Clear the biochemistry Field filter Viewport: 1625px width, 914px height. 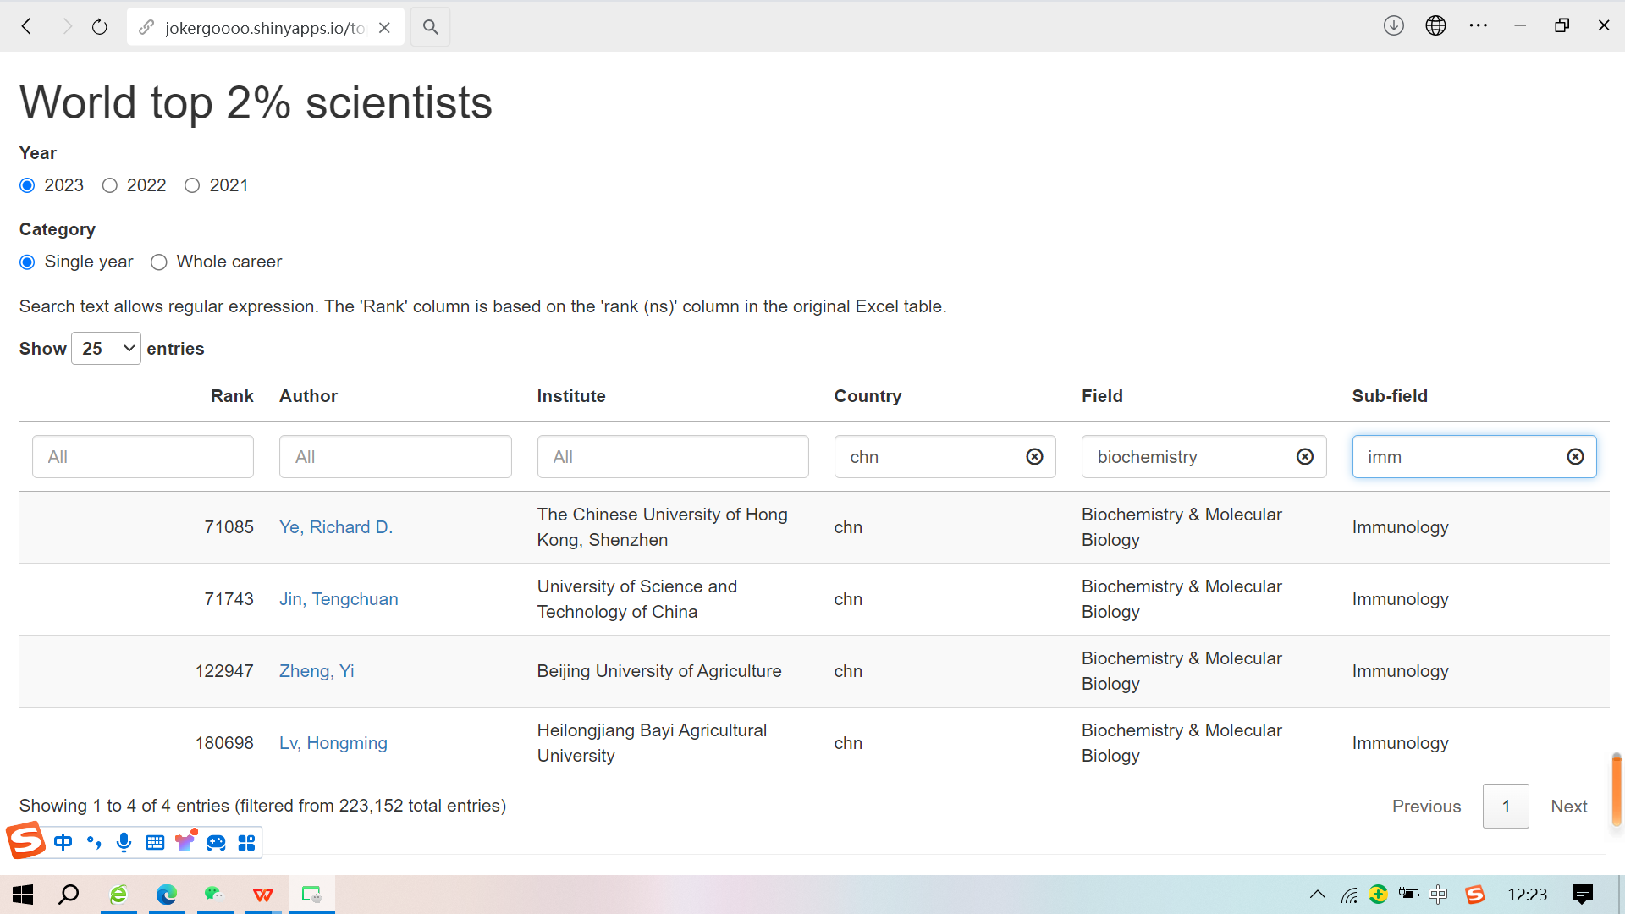click(1305, 457)
